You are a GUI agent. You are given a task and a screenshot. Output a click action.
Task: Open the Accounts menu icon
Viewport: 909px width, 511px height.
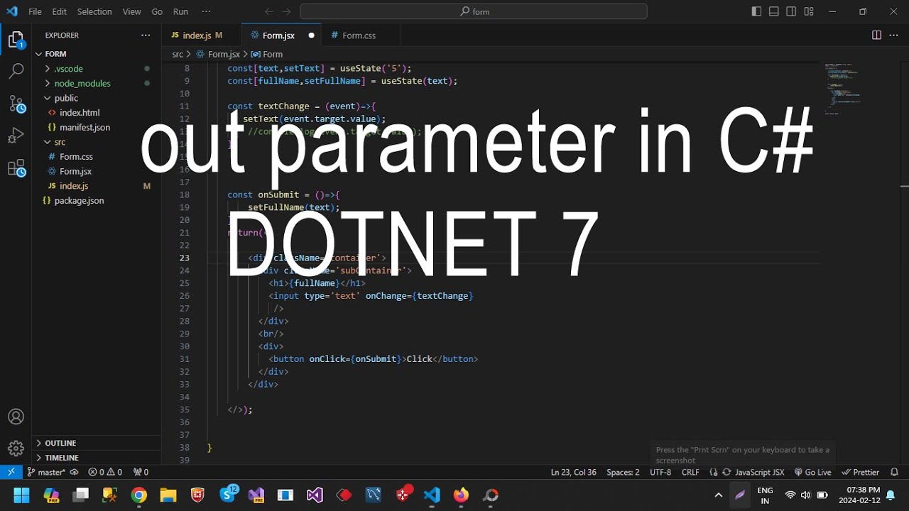pos(16,417)
